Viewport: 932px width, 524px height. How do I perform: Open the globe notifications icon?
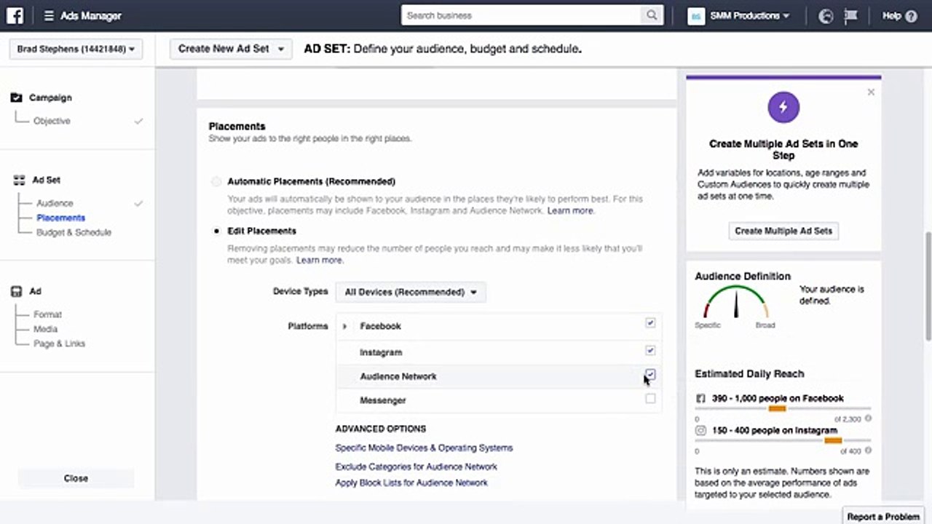826,16
